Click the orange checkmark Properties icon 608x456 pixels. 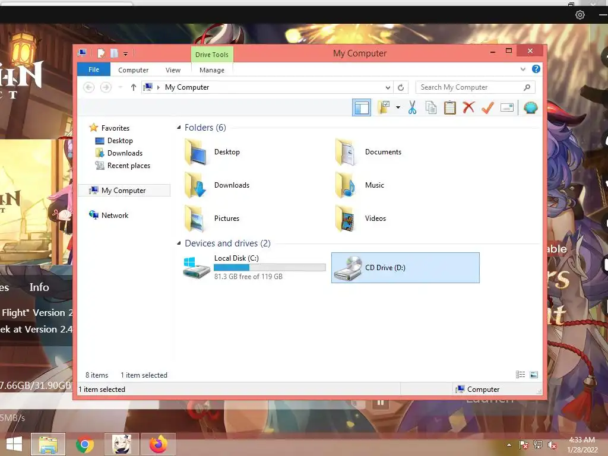coord(487,107)
